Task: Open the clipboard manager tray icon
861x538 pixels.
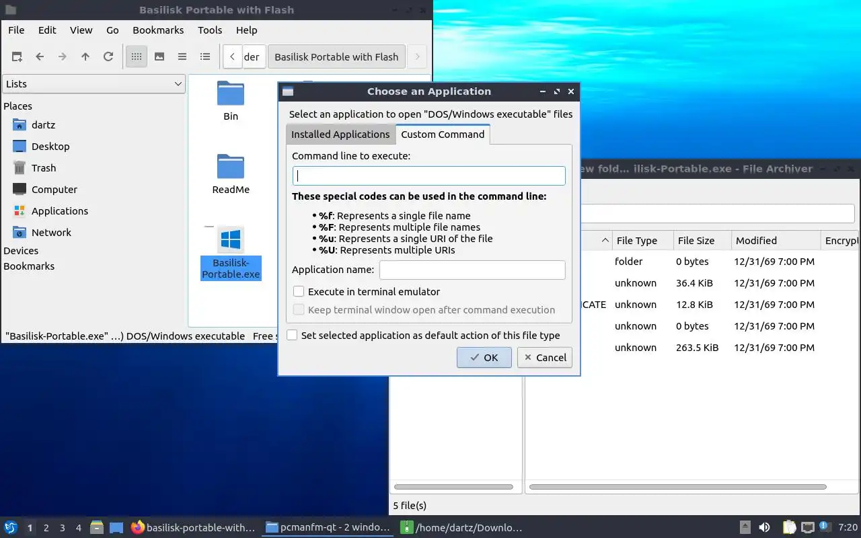Action: click(x=790, y=528)
